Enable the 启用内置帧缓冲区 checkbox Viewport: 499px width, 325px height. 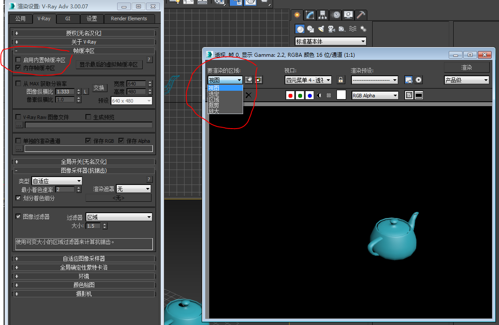(18, 60)
